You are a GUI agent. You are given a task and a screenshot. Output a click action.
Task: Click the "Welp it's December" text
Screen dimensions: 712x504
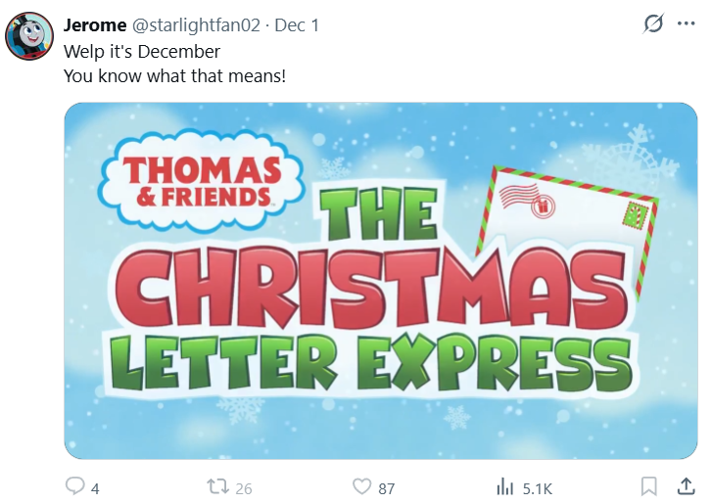(142, 51)
